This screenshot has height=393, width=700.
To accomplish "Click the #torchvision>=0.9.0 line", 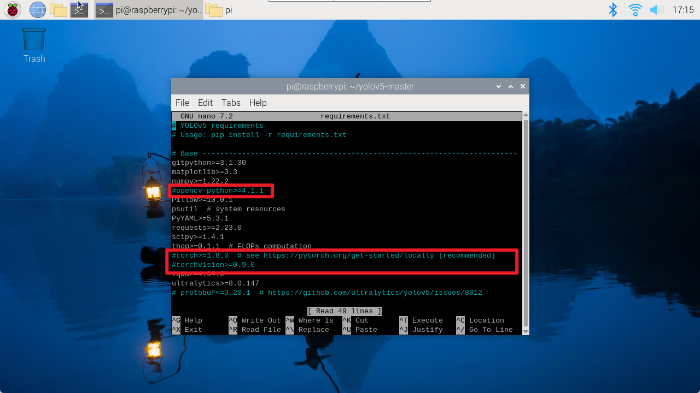I will click(x=213, y=265).
